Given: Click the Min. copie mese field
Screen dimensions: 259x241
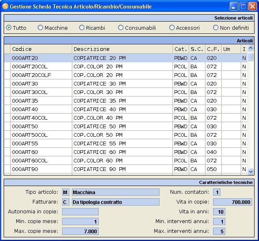Looking at the screenshot, I should coord(80,221).
